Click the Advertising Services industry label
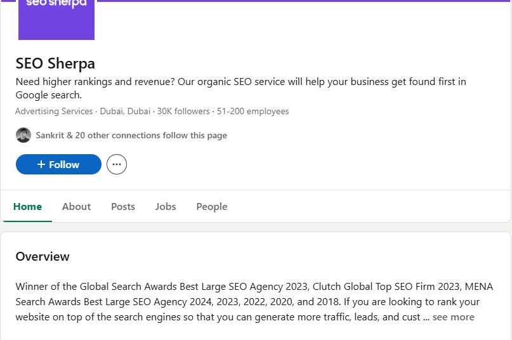The width and height of the screenshot is (512, 340). [54, 112]
